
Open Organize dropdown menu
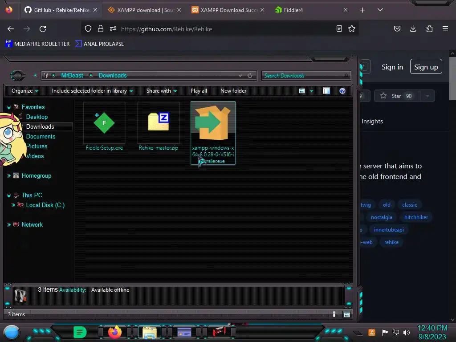point(25,91)
